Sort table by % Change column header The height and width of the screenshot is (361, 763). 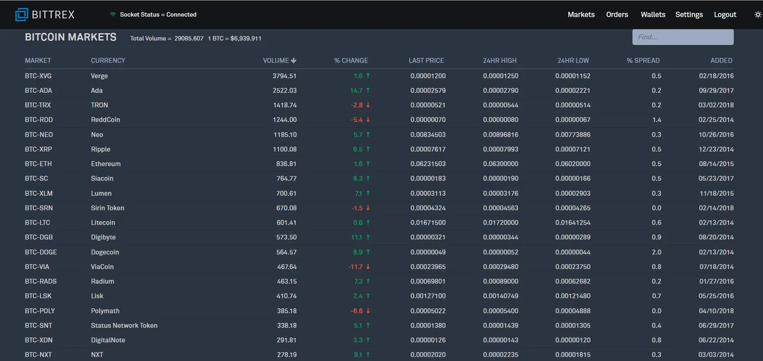click(x=351, y=60)
